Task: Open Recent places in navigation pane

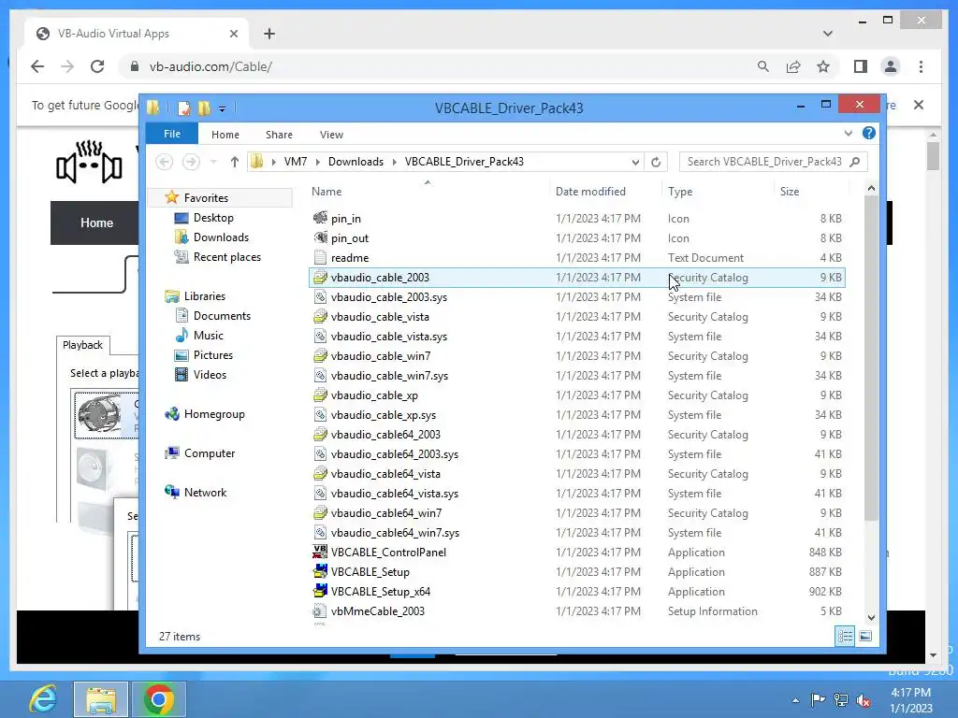Action: [226, 257]
